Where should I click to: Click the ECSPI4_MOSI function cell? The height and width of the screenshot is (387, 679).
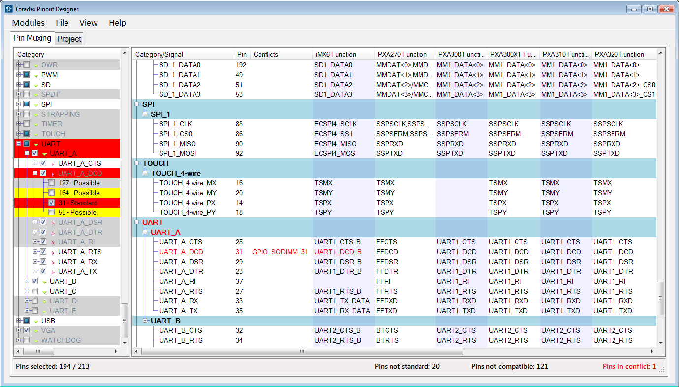pyautogui.click(x=344, y=153)
